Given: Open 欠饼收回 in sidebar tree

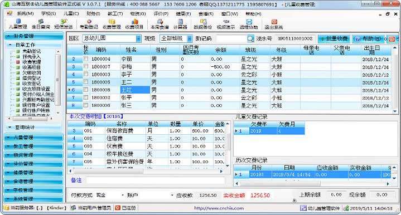Looking at the screenshot, I should [31, 72].
